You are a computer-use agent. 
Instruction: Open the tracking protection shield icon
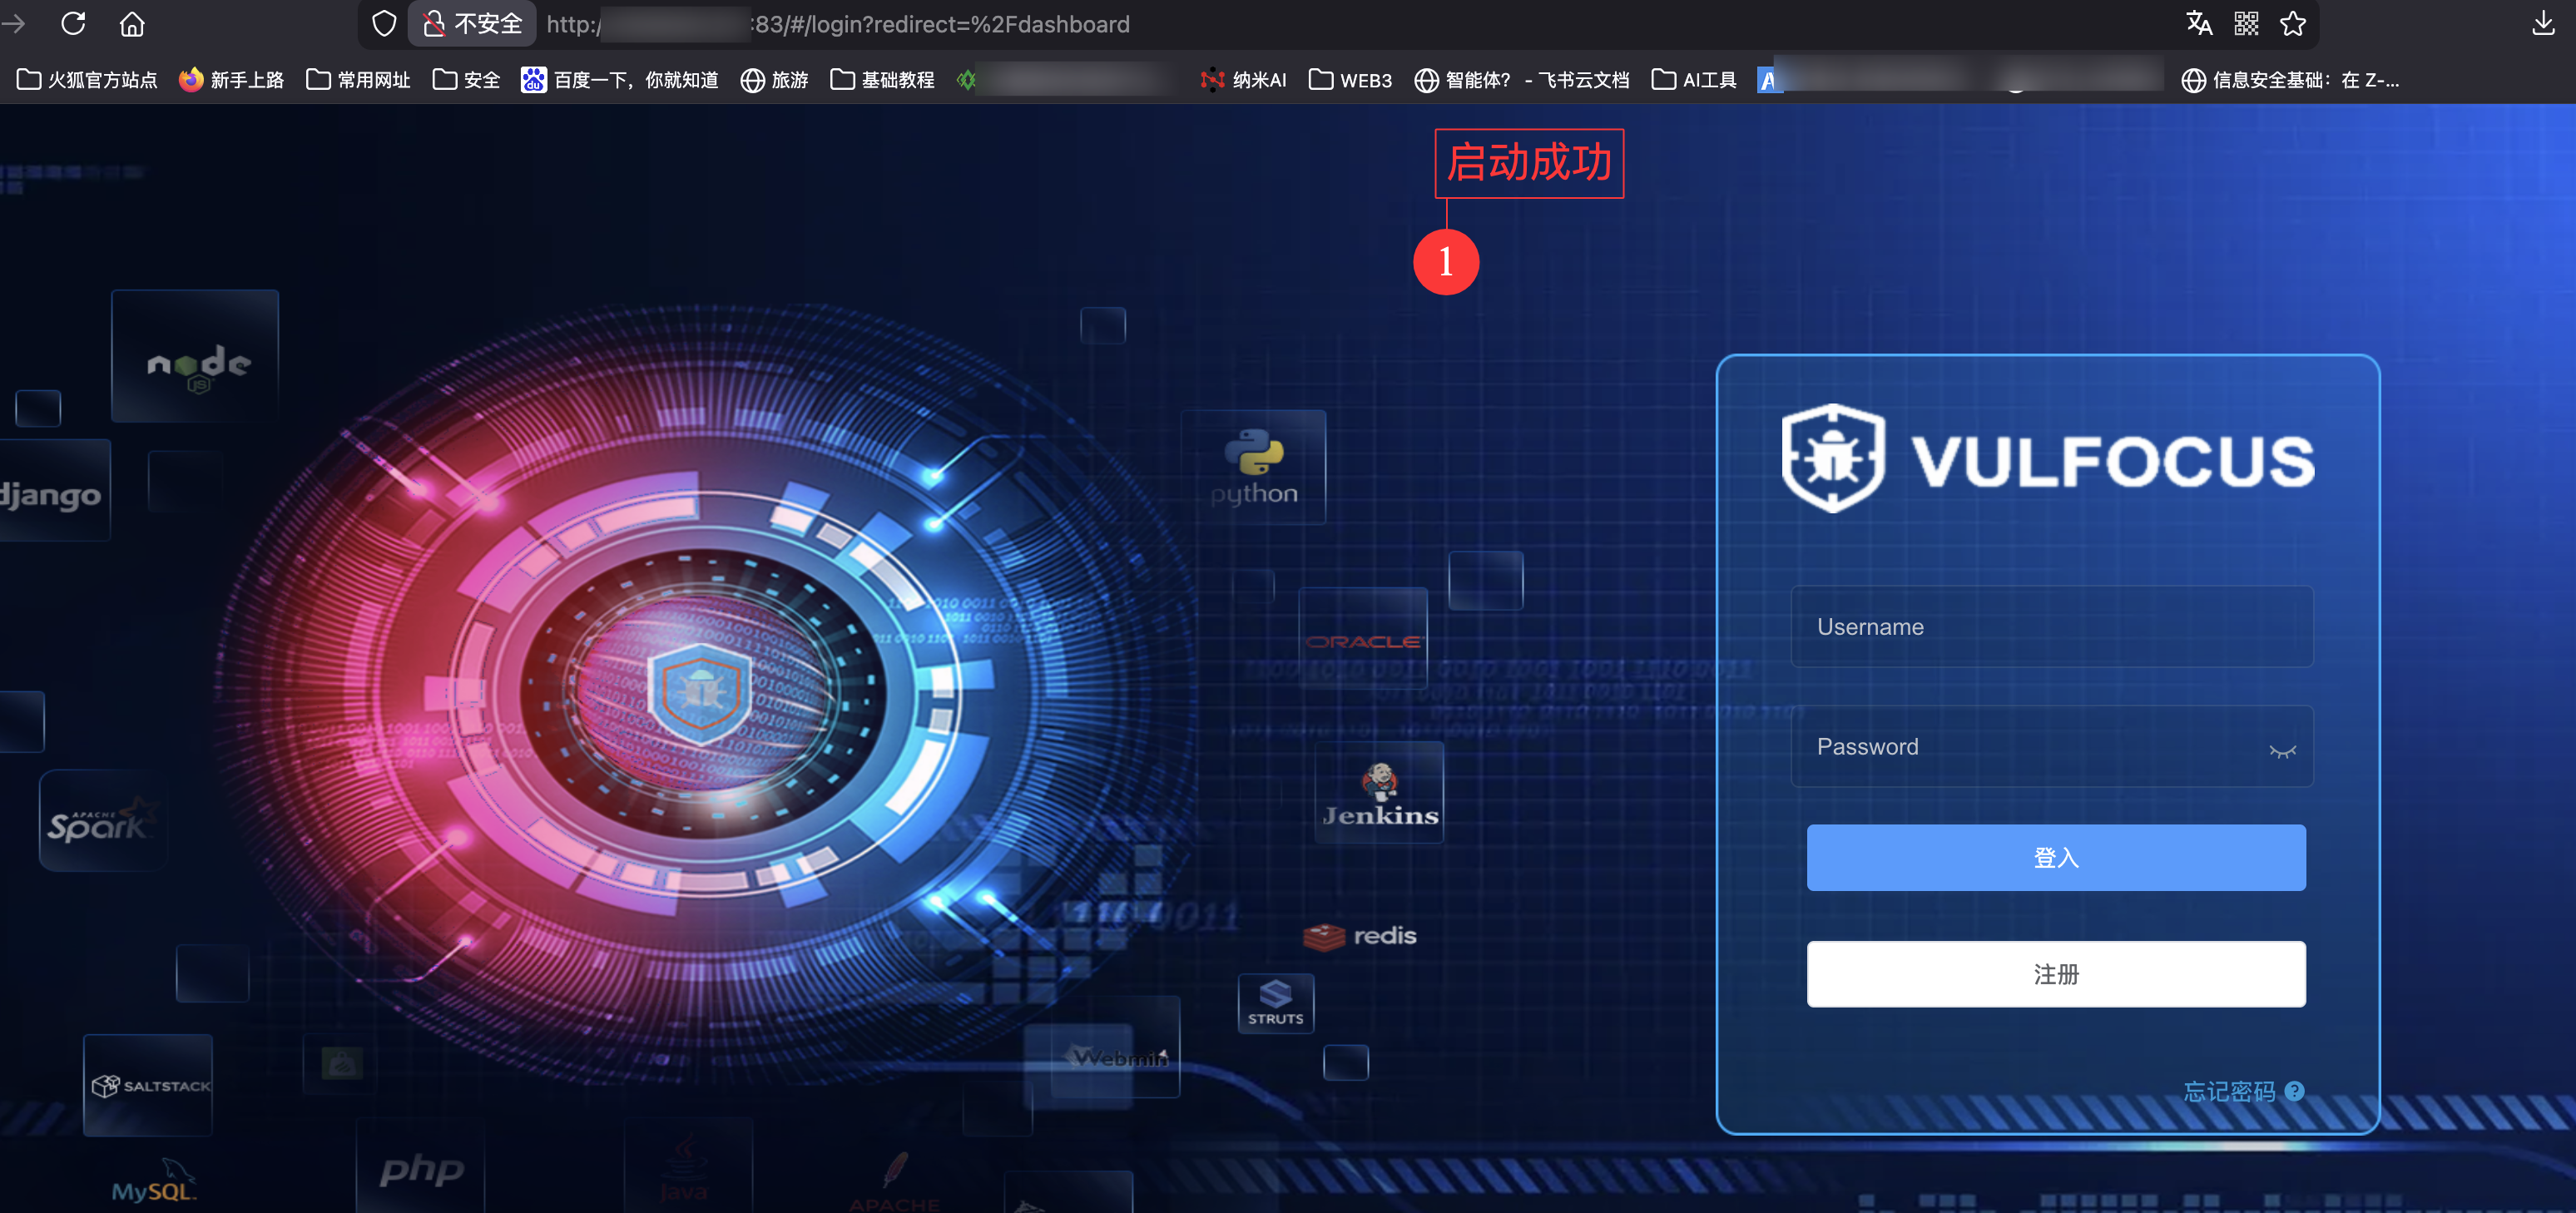(x=384, y=24)
